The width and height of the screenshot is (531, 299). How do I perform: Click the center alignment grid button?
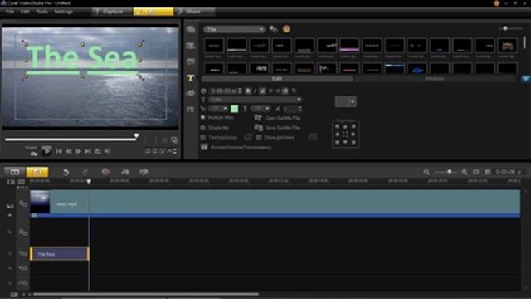click(x=345, y=135)
